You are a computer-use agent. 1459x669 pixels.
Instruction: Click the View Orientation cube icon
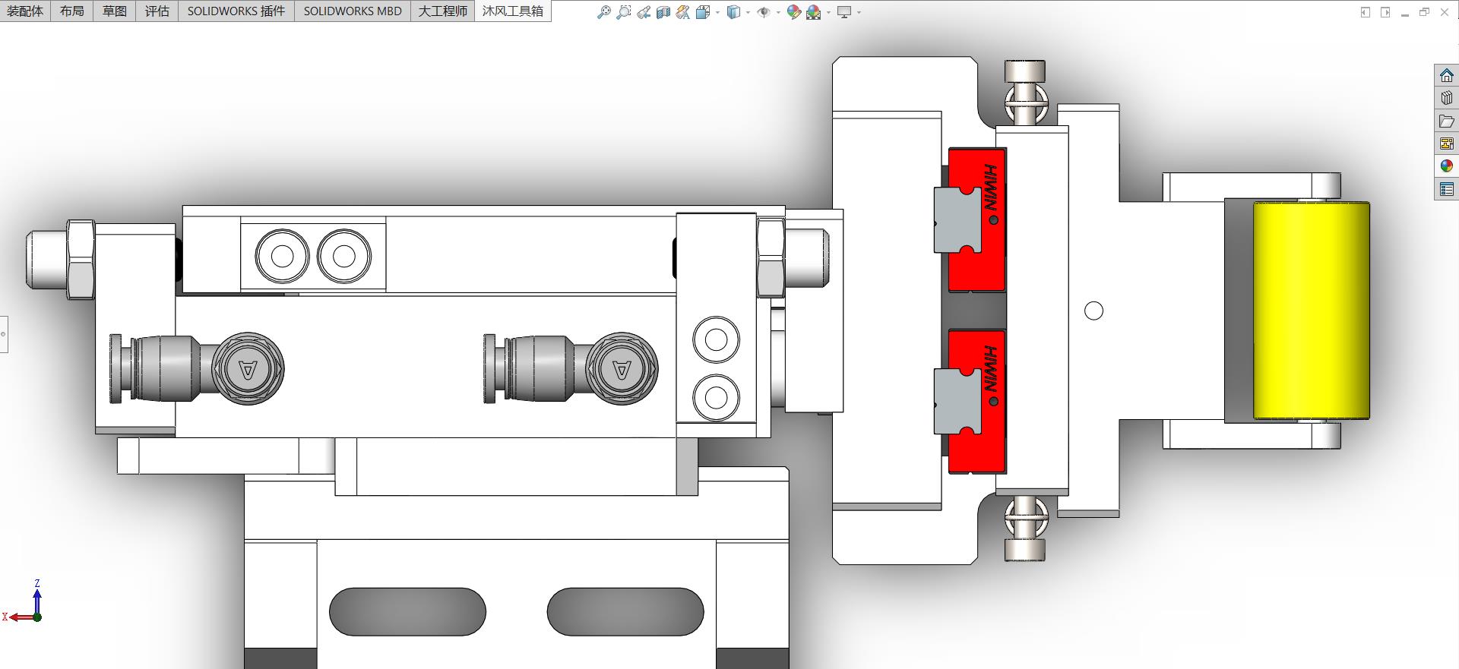(x=703, y=12)
